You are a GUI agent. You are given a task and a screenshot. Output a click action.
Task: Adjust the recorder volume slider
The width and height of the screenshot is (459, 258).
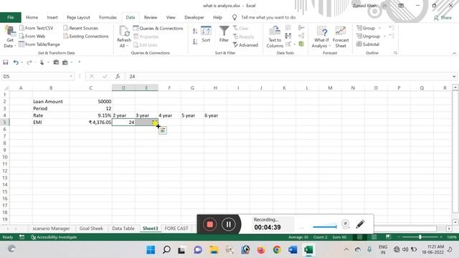[x=325, y=226]
